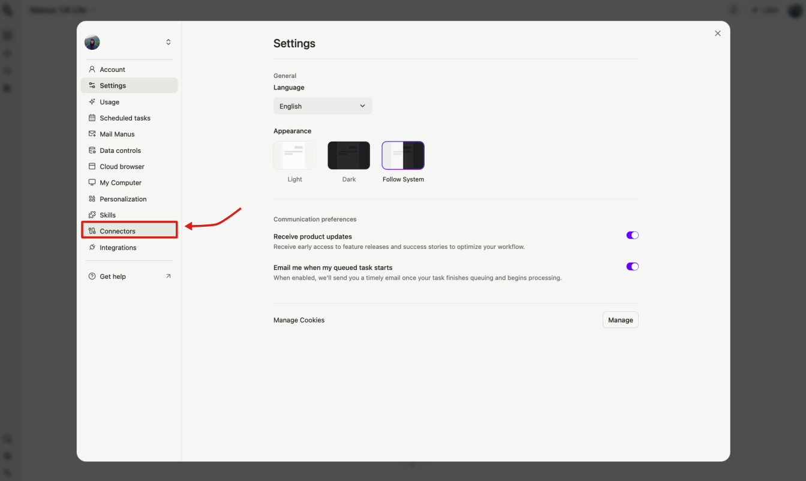Click the calendar icon beside Scheduled tasks
Viewport: 806px width, 481px height.
[x=92, y=118]
